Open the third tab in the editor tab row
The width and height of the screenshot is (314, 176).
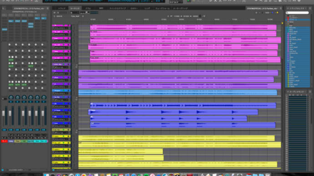88,8
